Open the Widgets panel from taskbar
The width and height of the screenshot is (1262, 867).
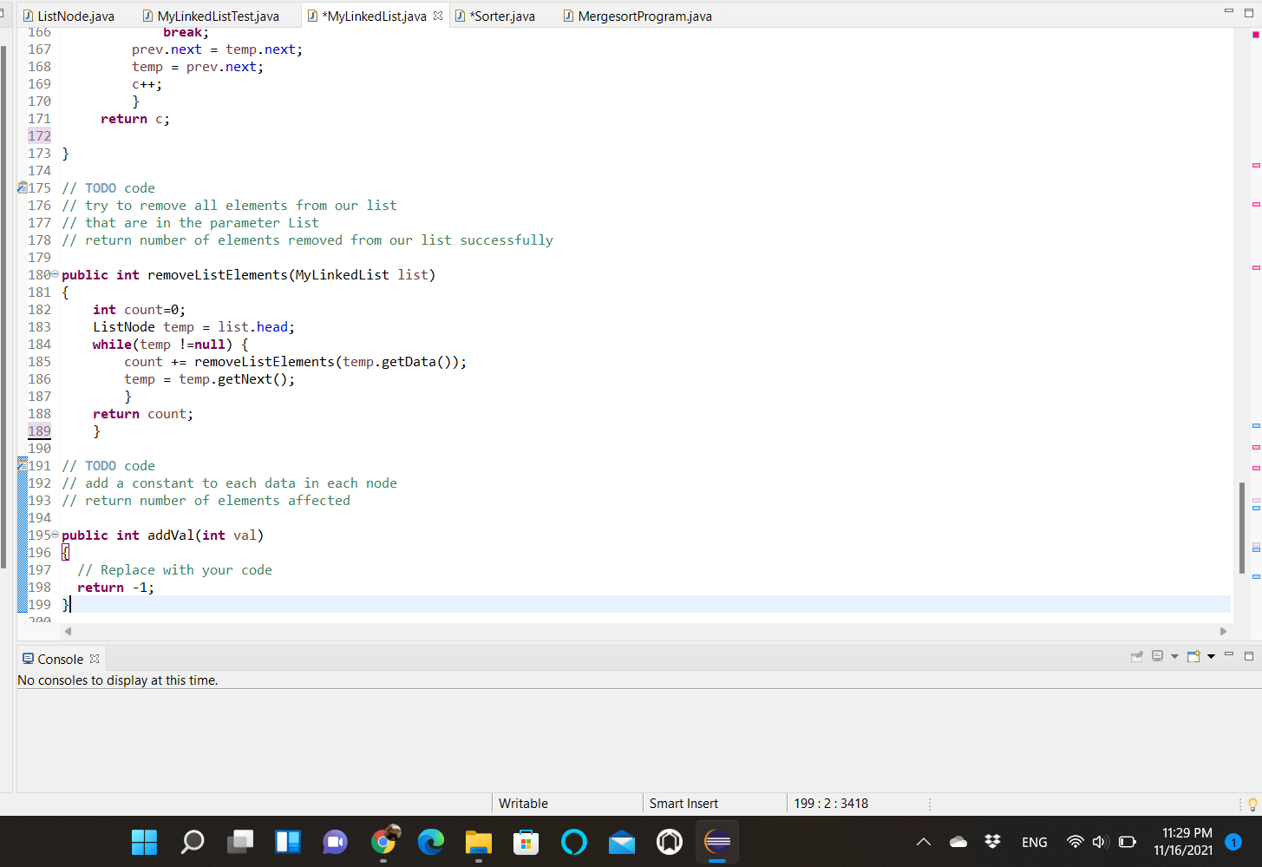click(x=288, y=842)
